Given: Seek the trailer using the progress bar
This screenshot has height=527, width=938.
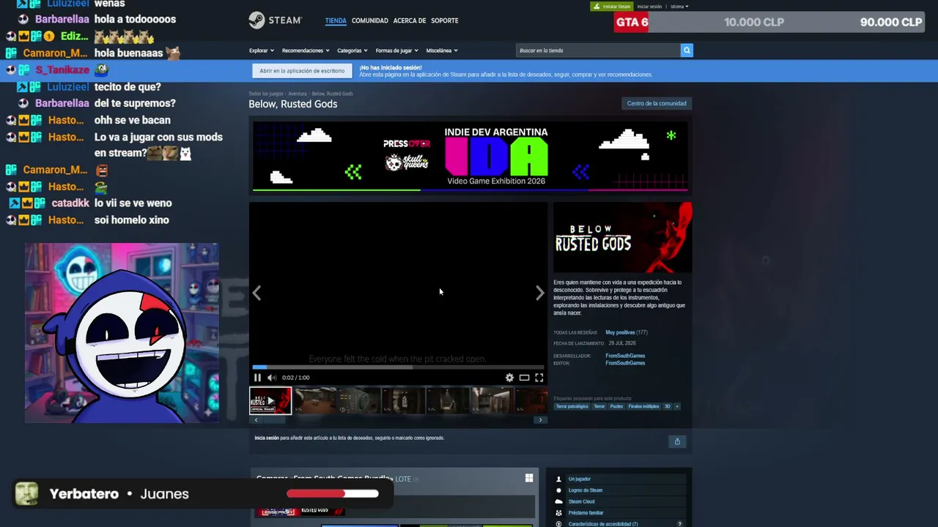Looking at the screenshot, I should click(398, 367).
